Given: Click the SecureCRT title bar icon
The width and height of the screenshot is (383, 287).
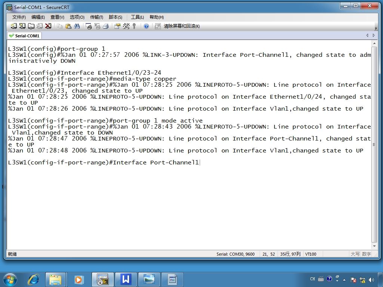Looking at the screenshot, I should point(9,7).
